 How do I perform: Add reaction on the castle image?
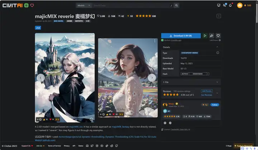tap(39, 120)
